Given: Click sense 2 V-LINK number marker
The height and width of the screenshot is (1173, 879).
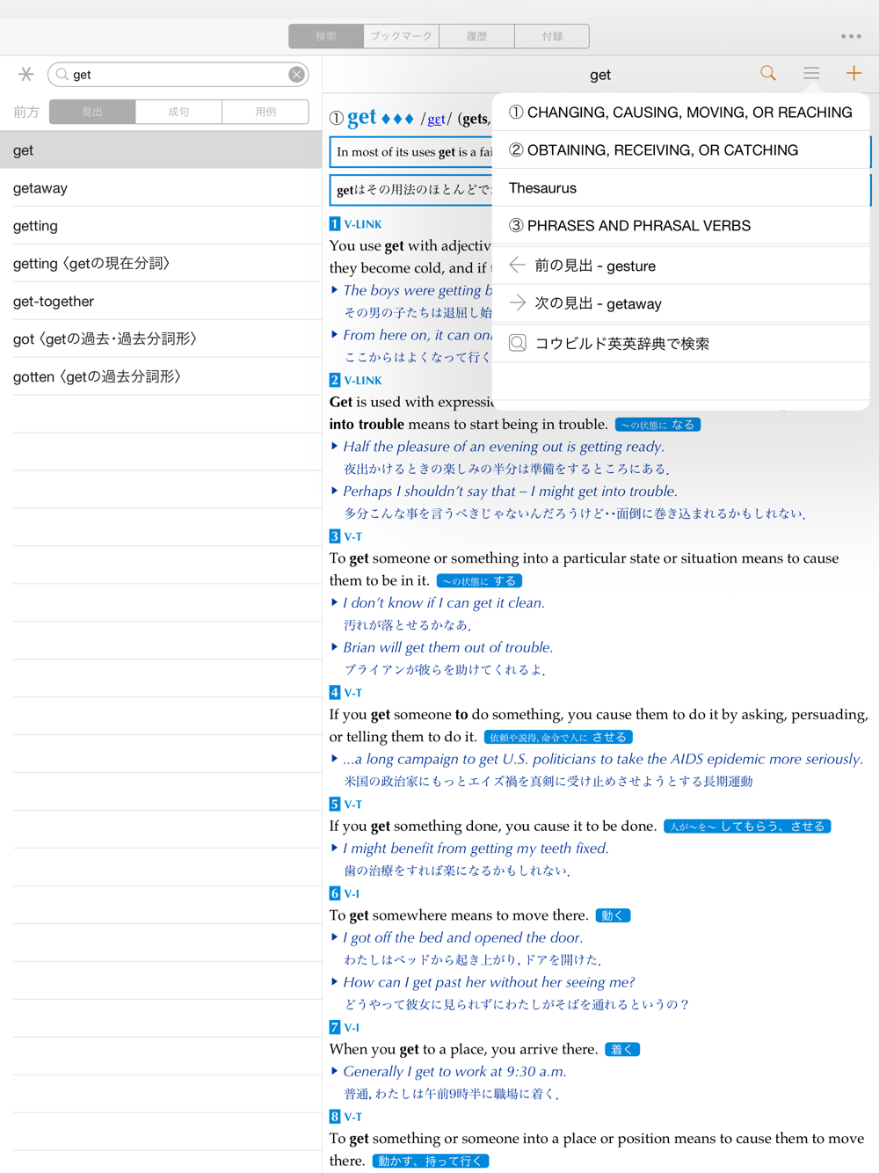Looking at the screenshot, I should tap(335, 380).
